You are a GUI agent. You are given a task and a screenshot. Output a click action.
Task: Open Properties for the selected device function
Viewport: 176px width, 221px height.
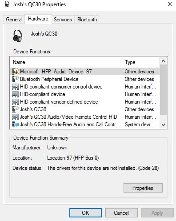[143, 188]
